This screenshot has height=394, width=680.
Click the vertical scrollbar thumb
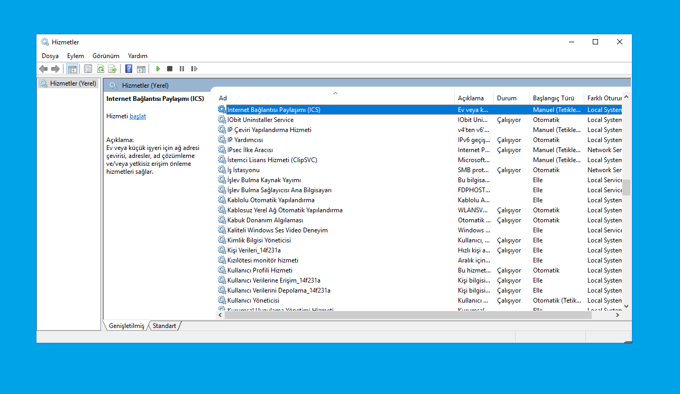point(626,187)
